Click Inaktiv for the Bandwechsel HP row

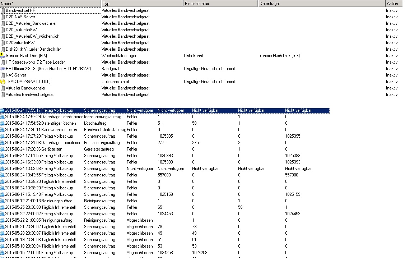coord(392,10)
